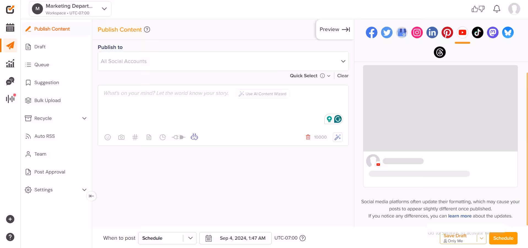This screenshot has height=248, width=528.
Task: Select Publish Content in the sidebar
Action: [x=56, y=29]
